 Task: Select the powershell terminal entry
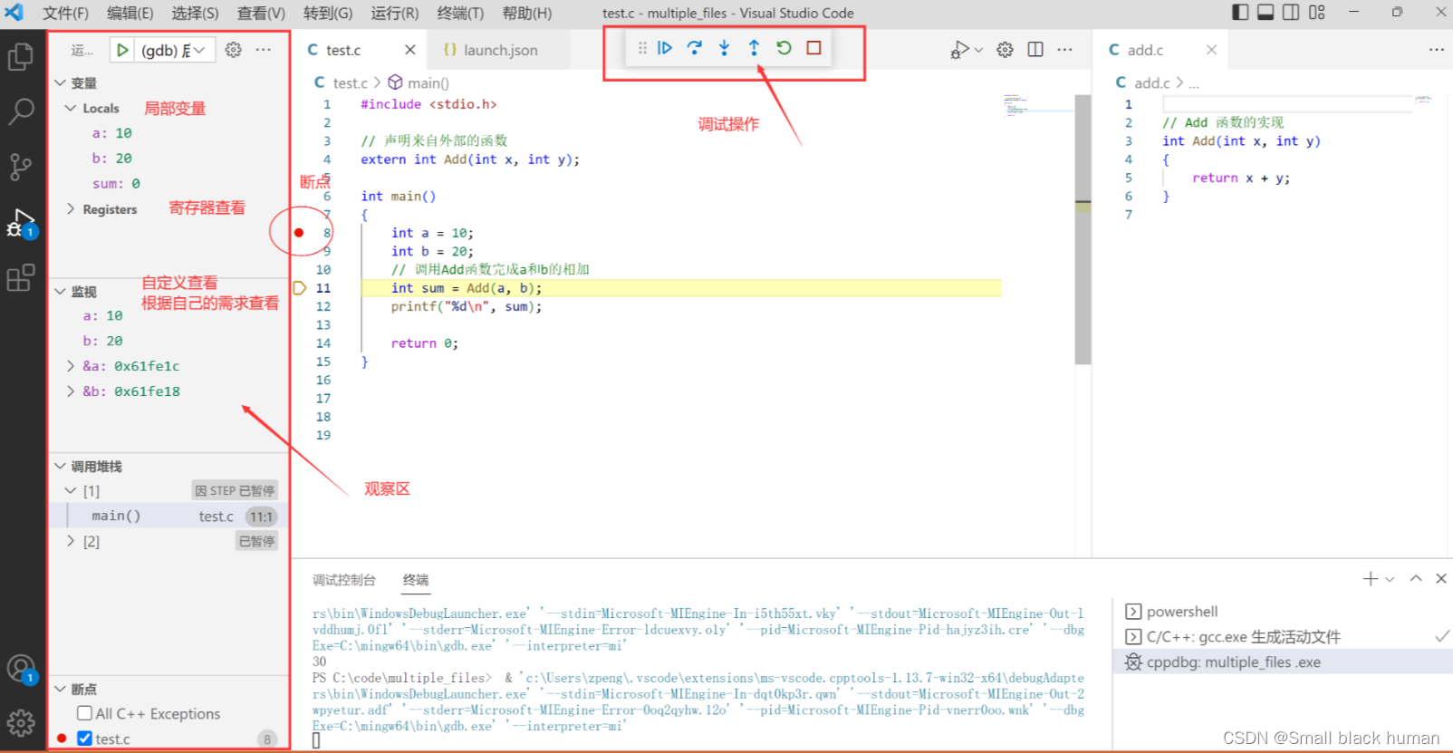(x=1181, y=612)
